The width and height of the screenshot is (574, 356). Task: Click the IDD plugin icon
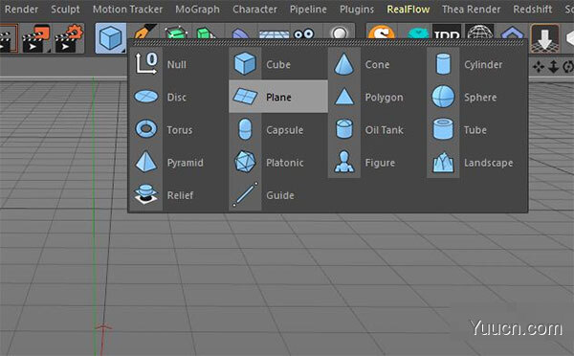(447, 32)
